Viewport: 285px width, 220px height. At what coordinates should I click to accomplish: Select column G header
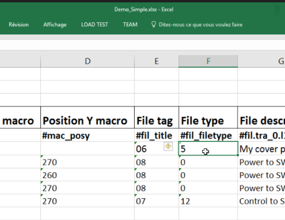point(261,61)
